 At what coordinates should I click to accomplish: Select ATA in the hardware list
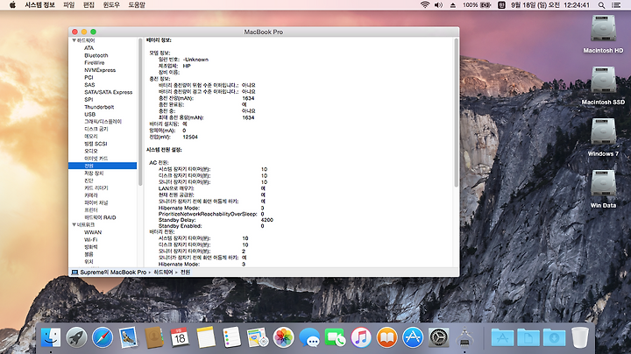[89, 48]
